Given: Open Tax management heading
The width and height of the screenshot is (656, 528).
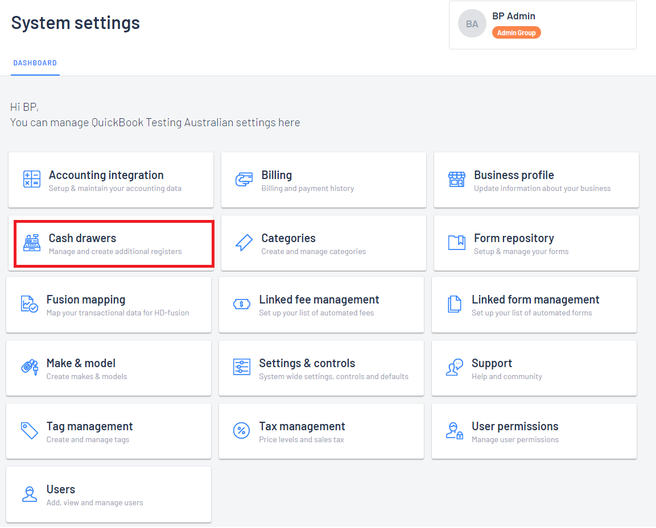Looking at the screenshot, I should tap(302, 426).
